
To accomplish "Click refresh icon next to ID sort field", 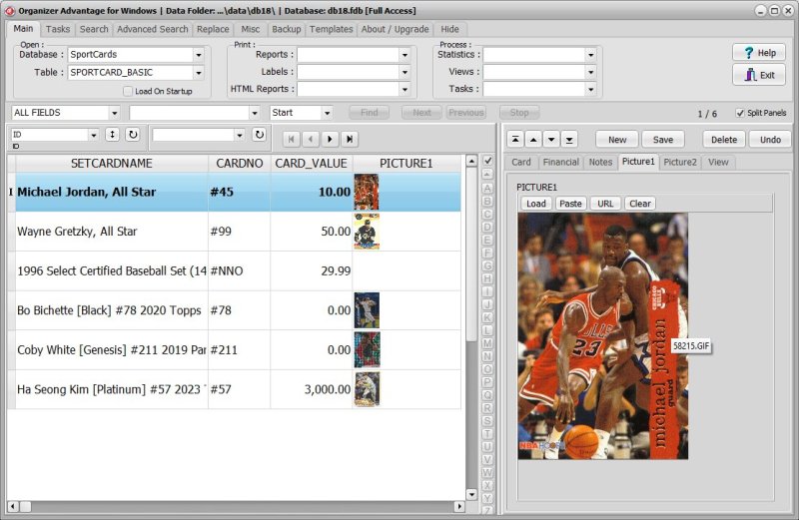I will click(x=133, y=135).
